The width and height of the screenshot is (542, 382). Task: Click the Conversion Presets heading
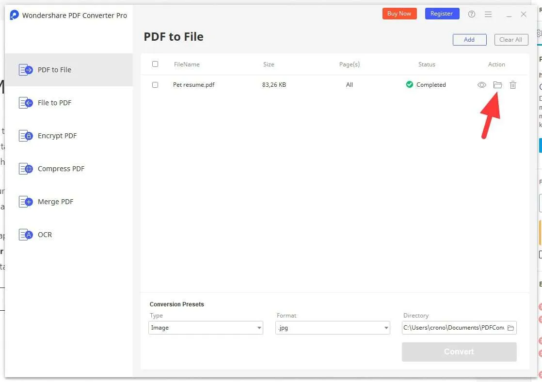176,304
